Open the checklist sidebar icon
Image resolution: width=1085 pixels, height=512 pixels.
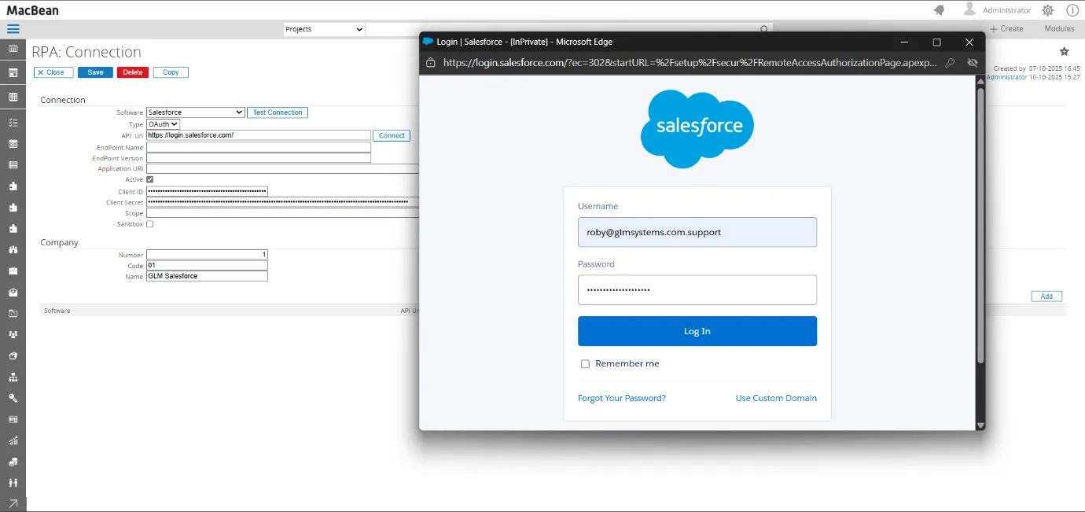click(x=13, y=123)
